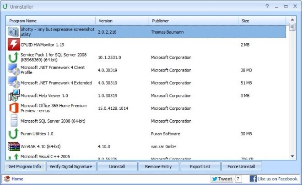This screenshot has width=302, height=185.
Task: Select Microsoft Help Viewer 1.0 entry
Action: pos(44,96)
